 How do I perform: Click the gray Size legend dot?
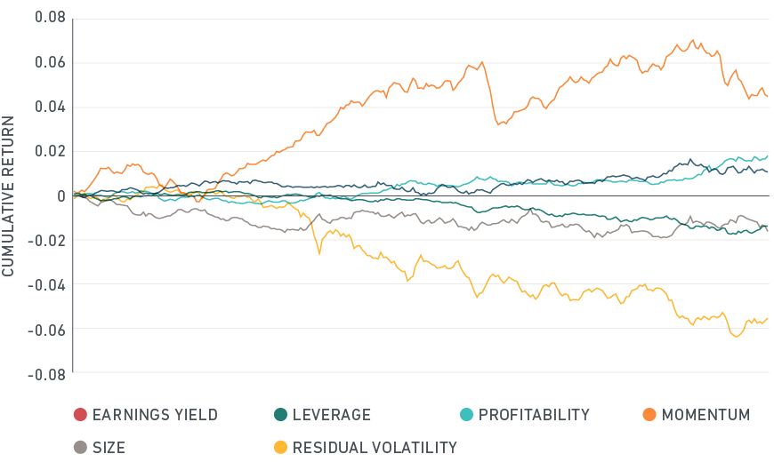[80, 448]
